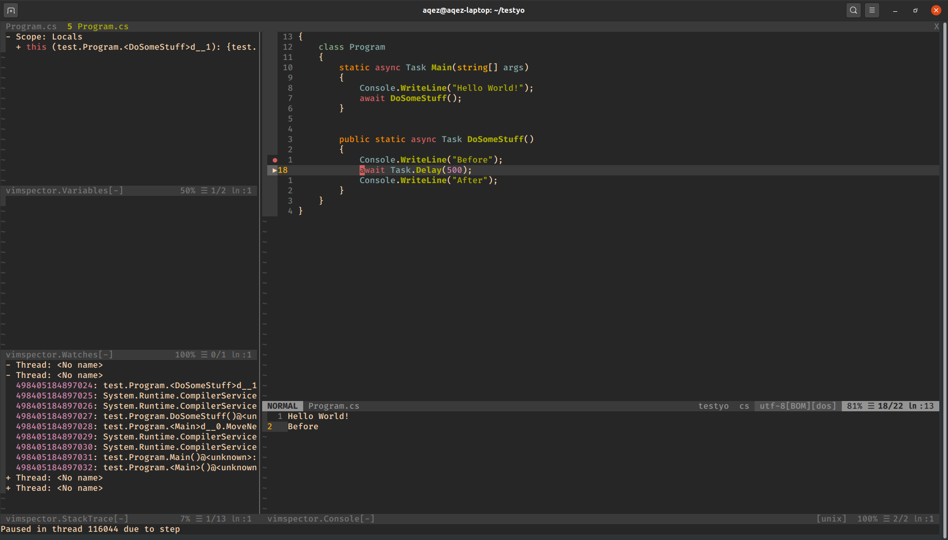
Task: Focus the vimspector.Variables status line
Action: (x=129, y=191)
